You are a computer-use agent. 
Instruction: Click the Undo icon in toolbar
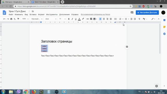[x=4, y=19]
